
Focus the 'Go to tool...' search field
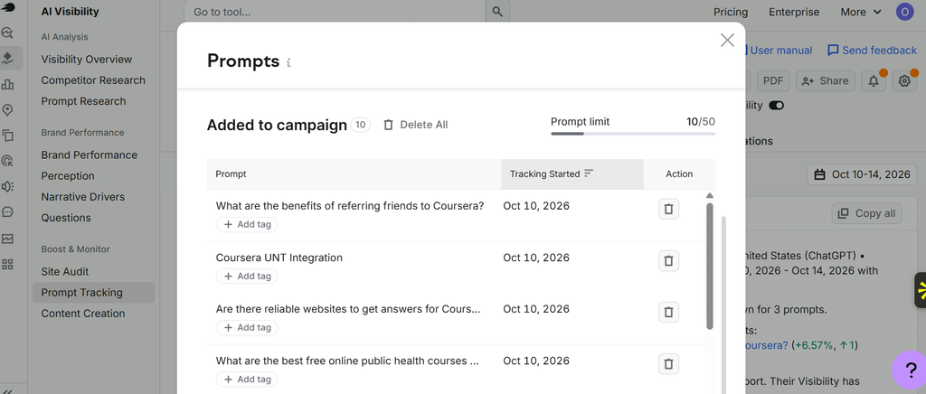335,12
